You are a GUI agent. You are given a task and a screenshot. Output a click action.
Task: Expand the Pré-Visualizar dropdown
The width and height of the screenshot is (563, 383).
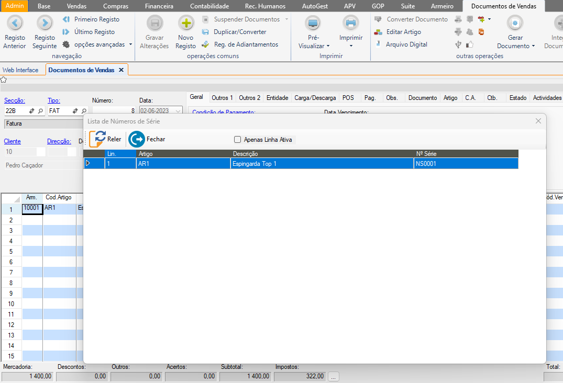[328, 46]
